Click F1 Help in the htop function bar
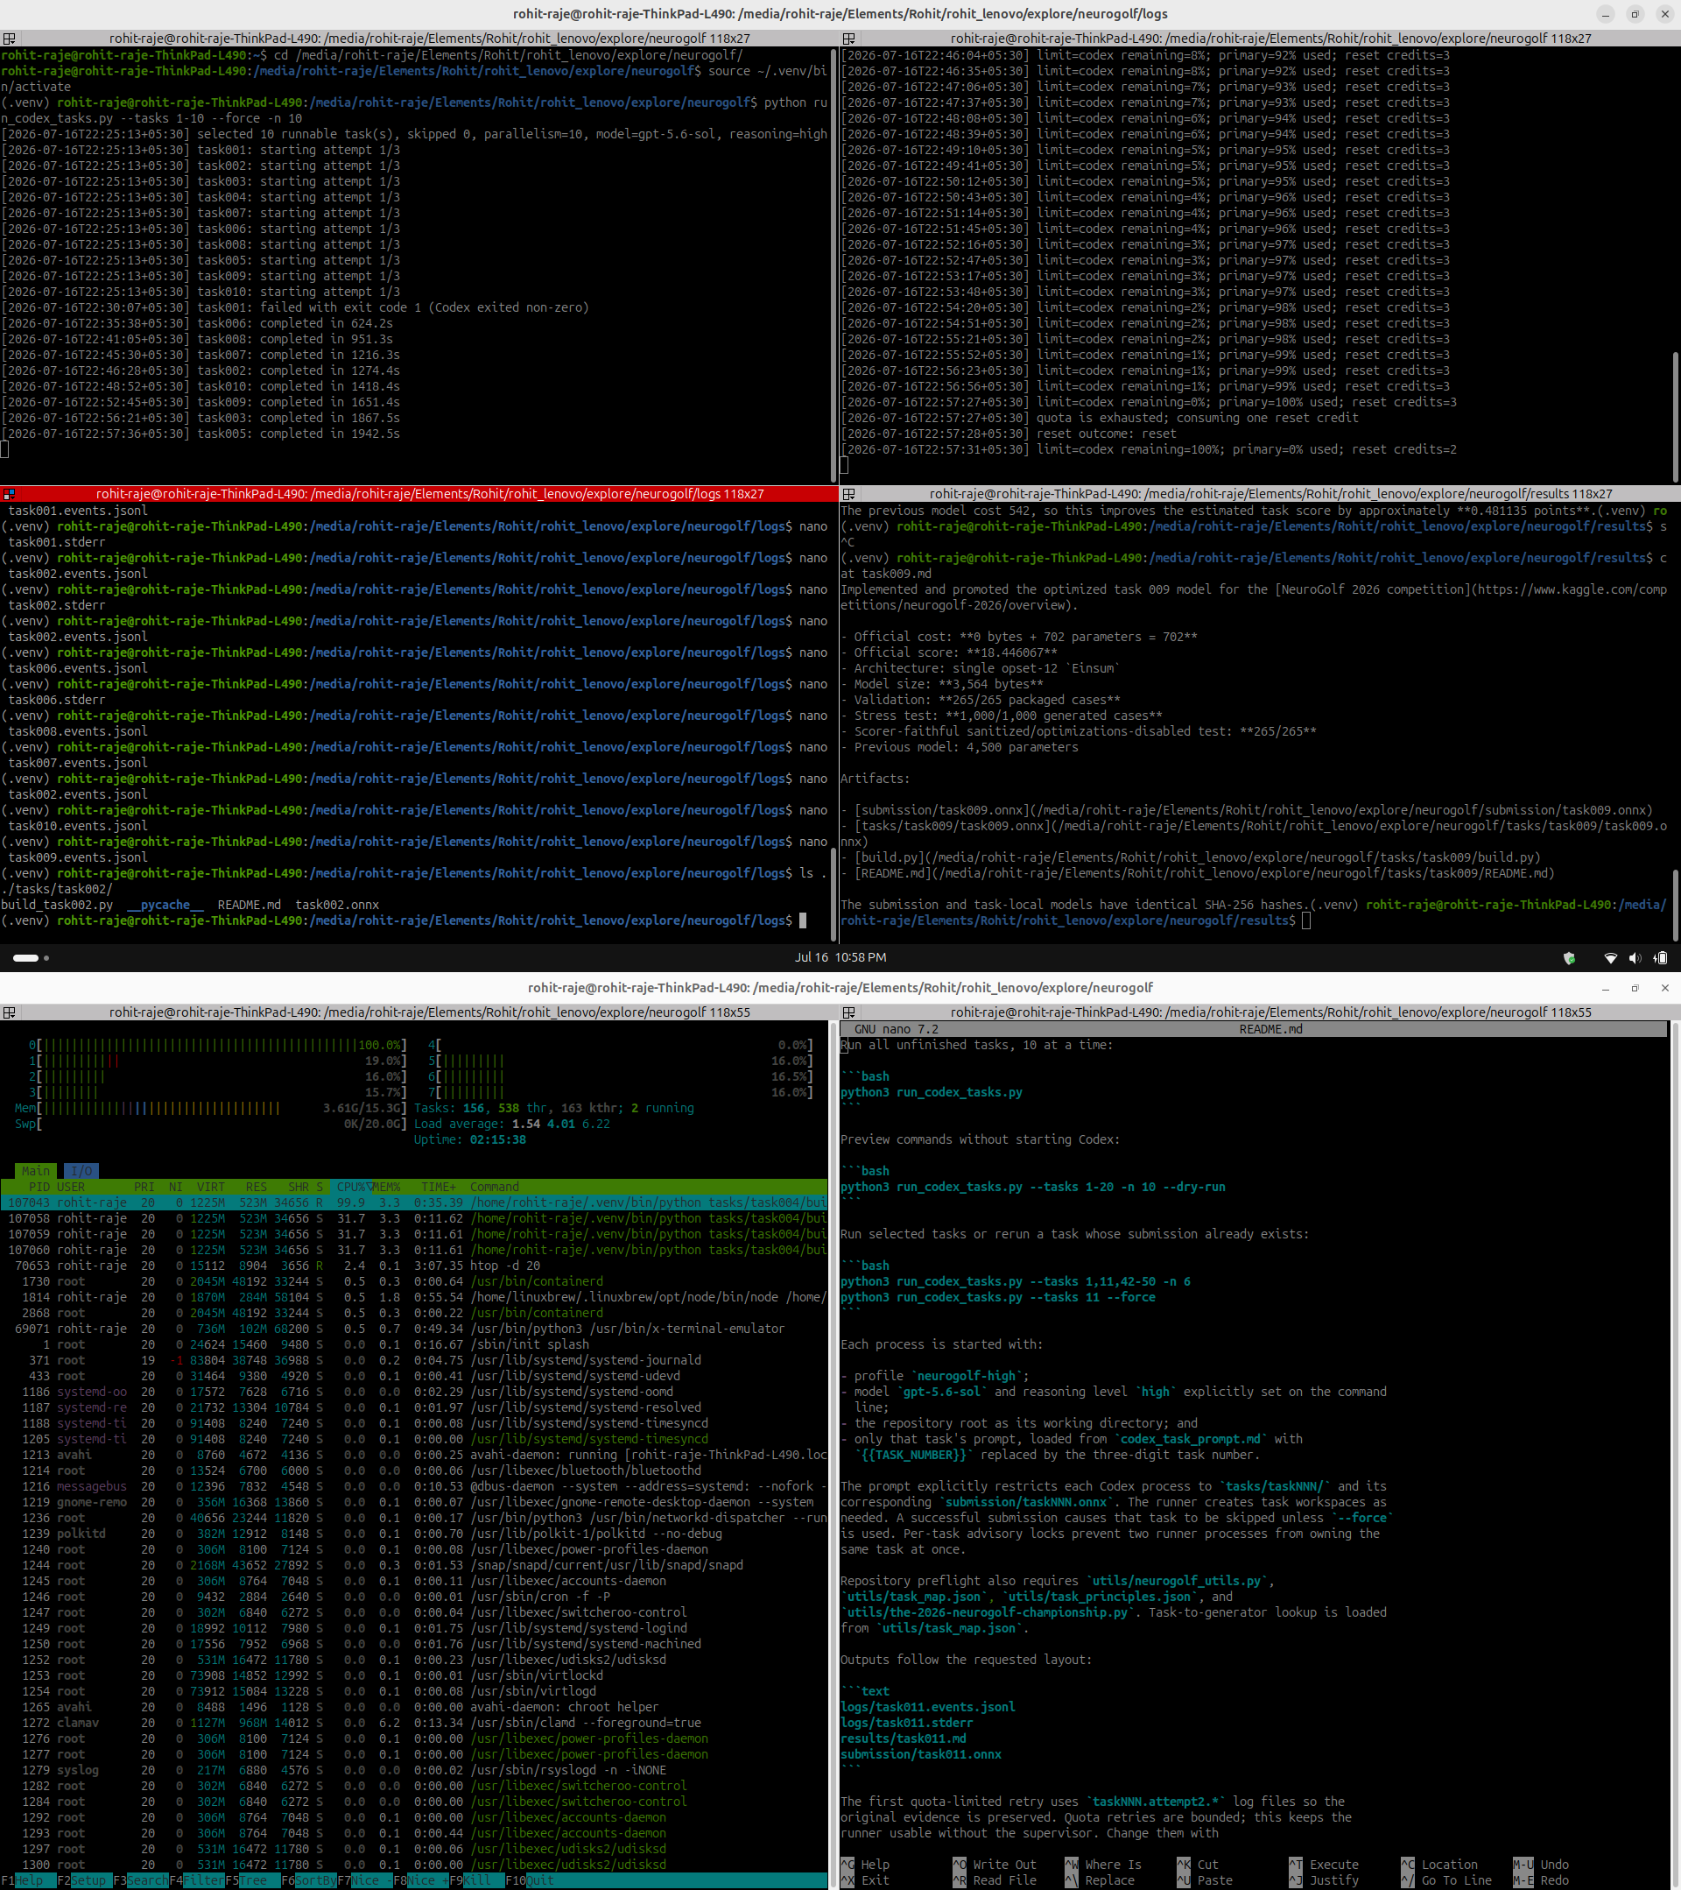The width and height of the screenshot is (1681, 1890). (x=28, y=1880)
